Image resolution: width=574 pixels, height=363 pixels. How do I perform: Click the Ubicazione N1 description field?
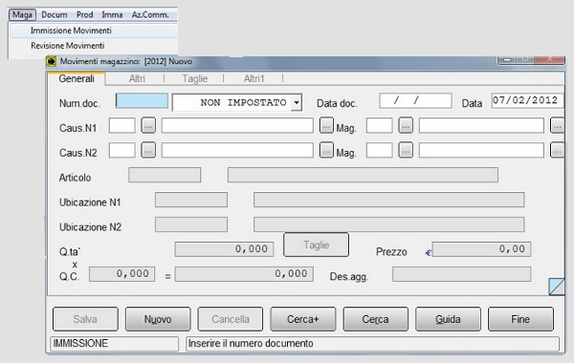click(x=388, y=200)
